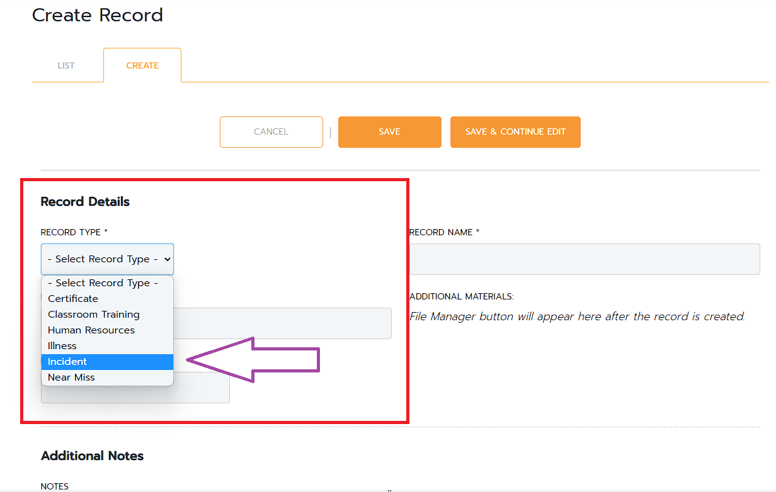Click the Create Record page title

[x=98, y=15]
